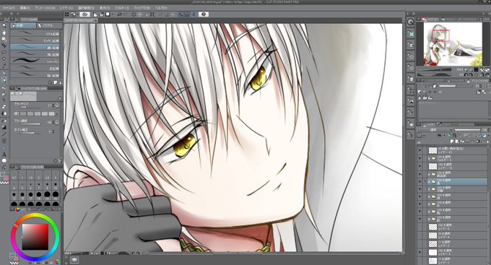Create a new raster layer

[453, 142]
